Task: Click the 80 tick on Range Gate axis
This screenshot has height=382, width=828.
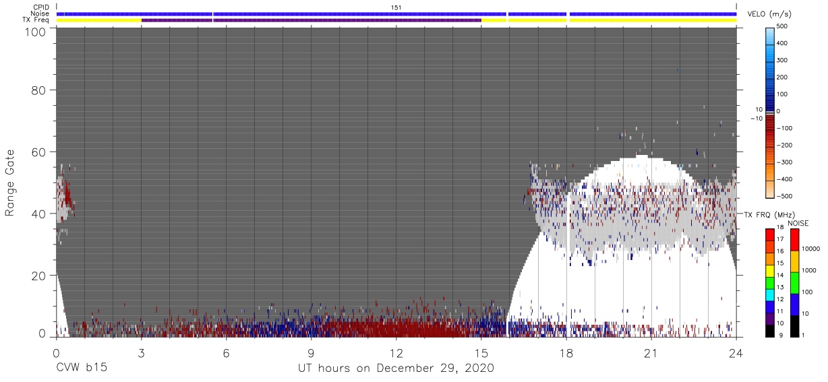Action: click(x=39, y=90)
